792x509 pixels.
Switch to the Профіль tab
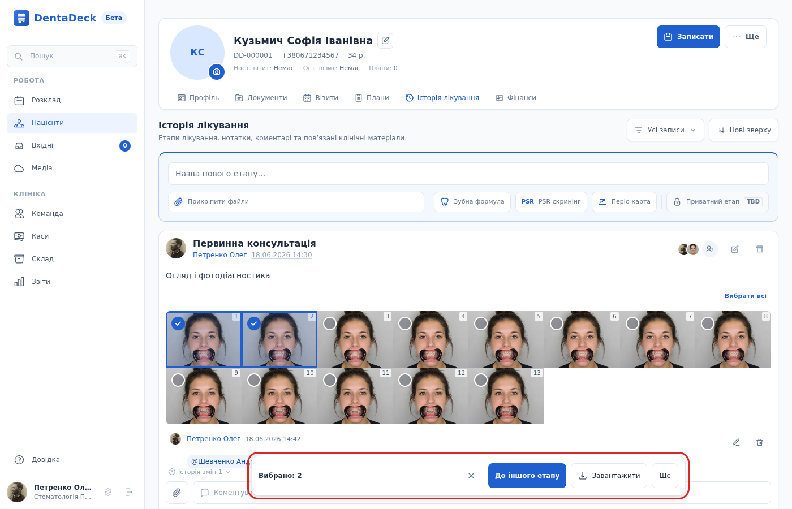(x=198, y=98)
